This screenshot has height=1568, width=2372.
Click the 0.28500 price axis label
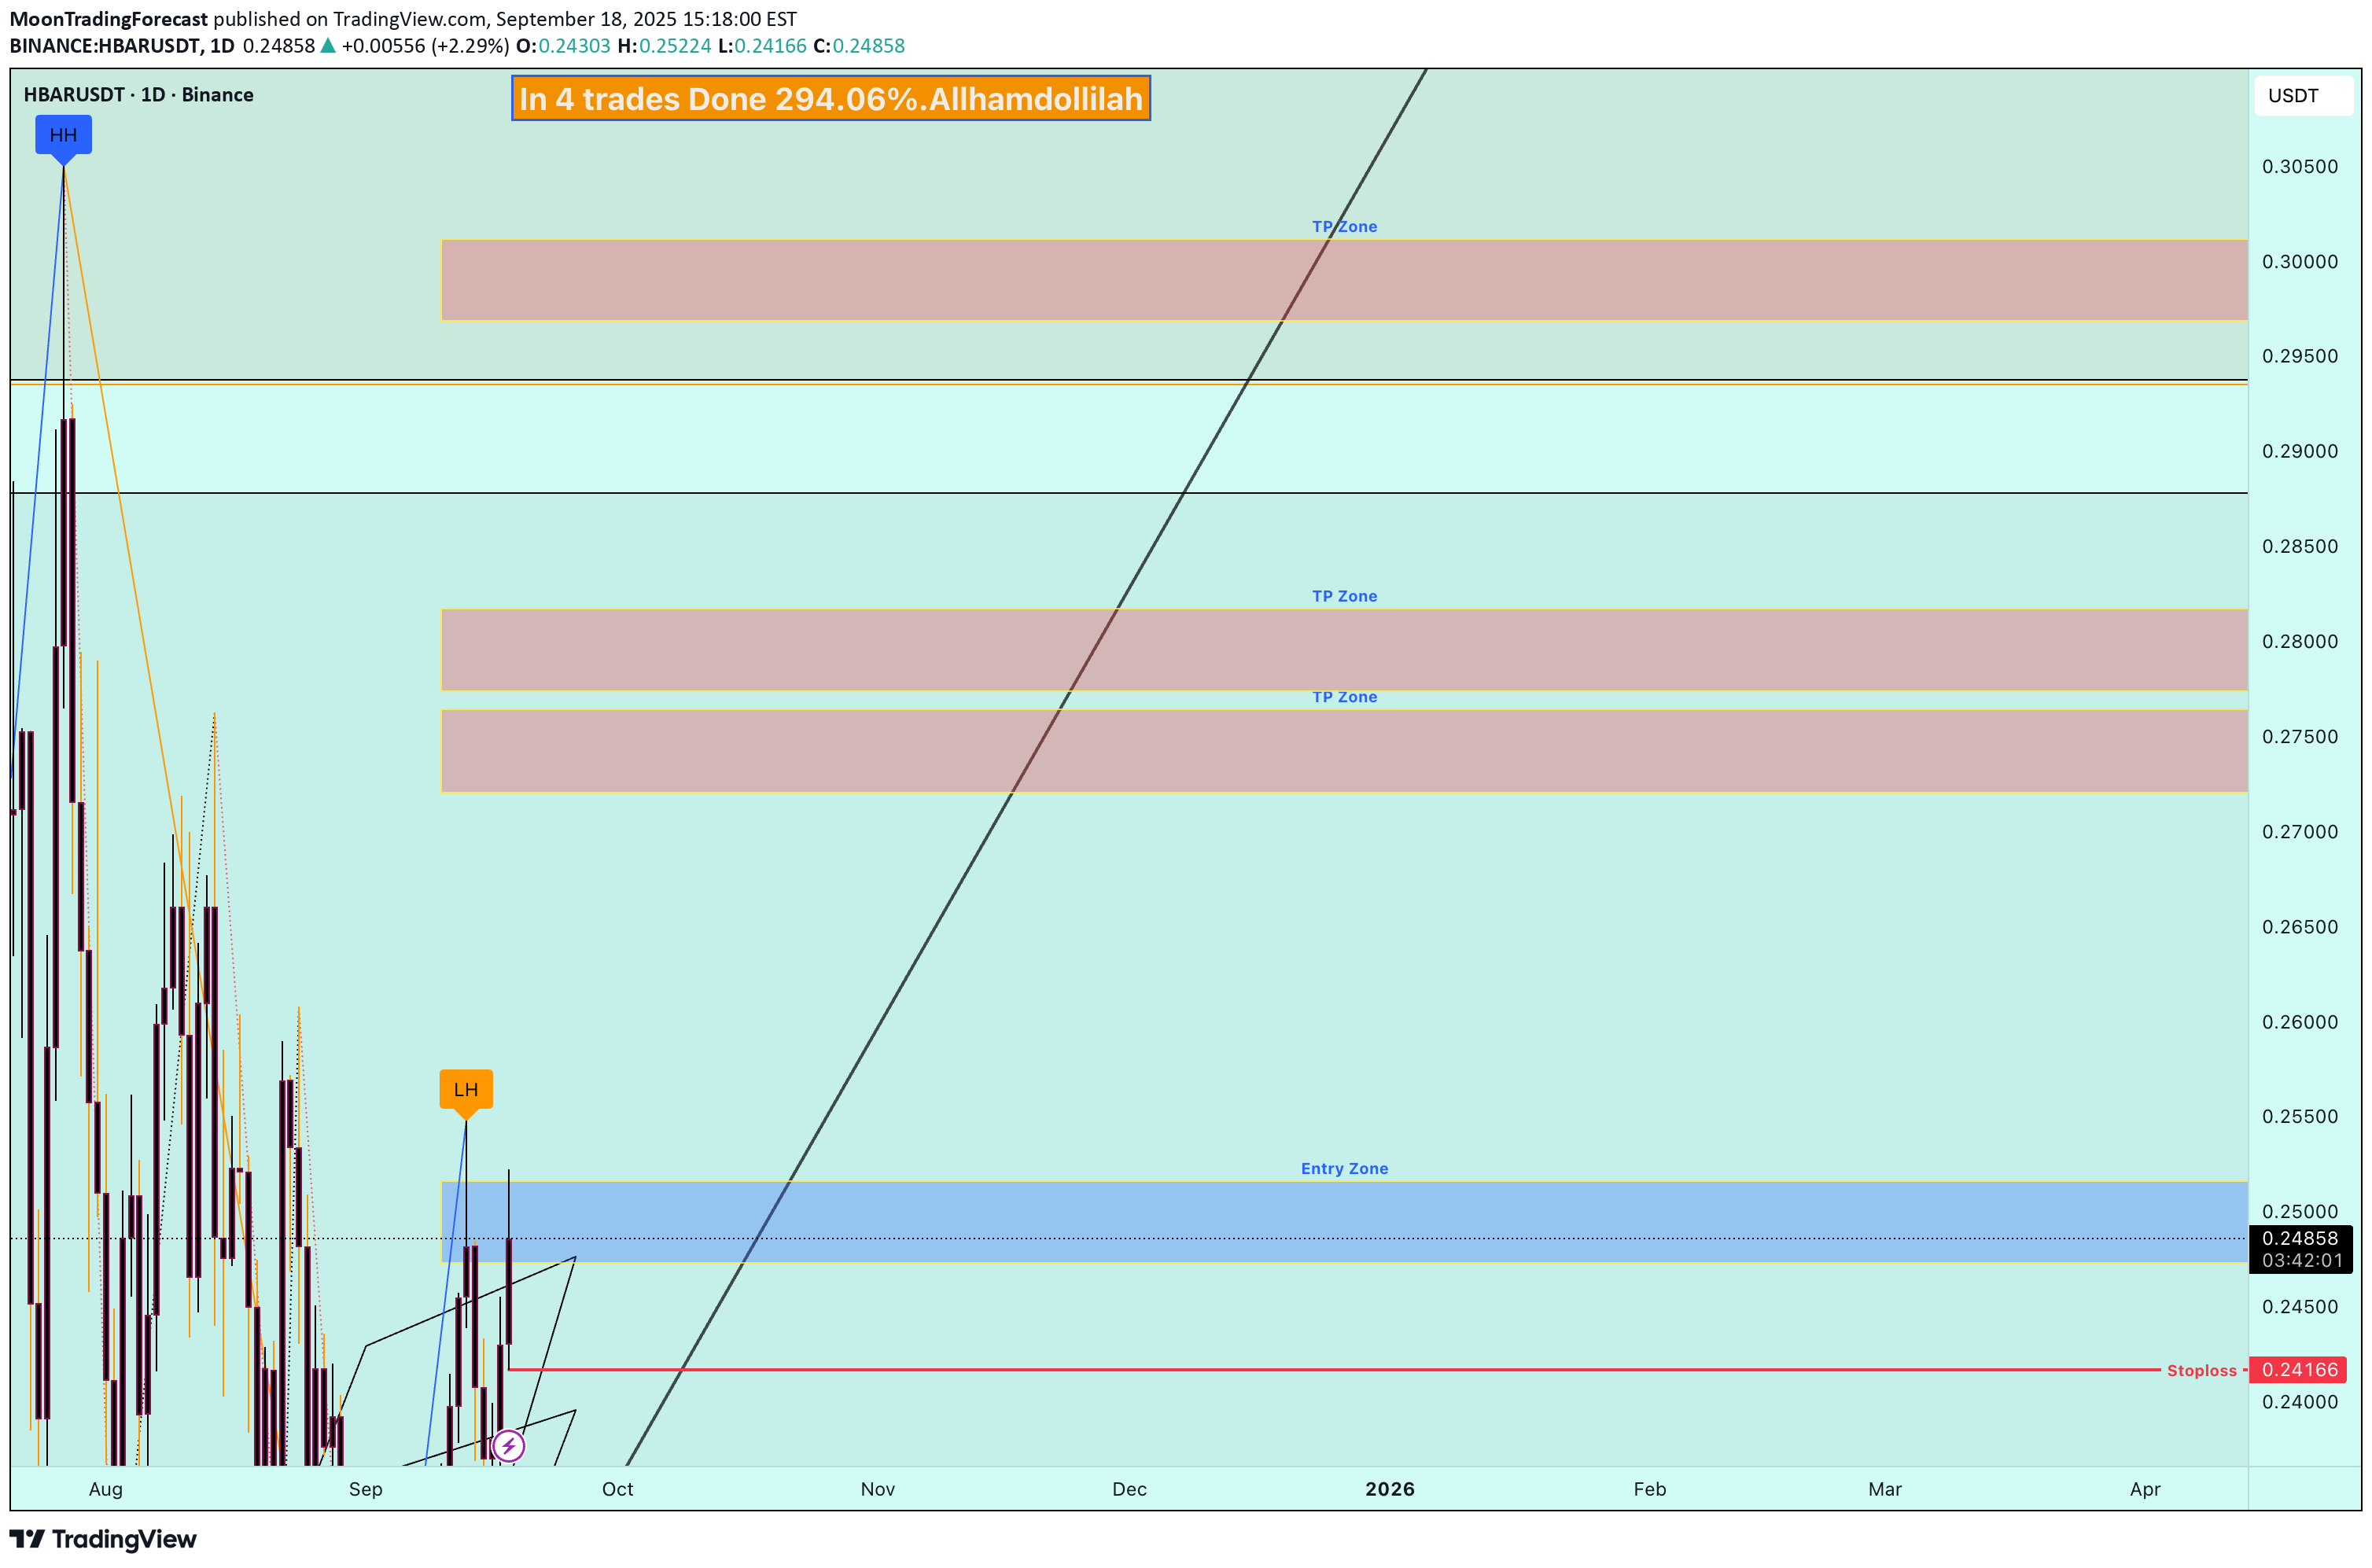click(x=2300, y=546)
